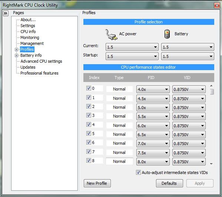Open the 4.5x FID dropdown
This screenshot has width=222, height=197.
(153, 99)
